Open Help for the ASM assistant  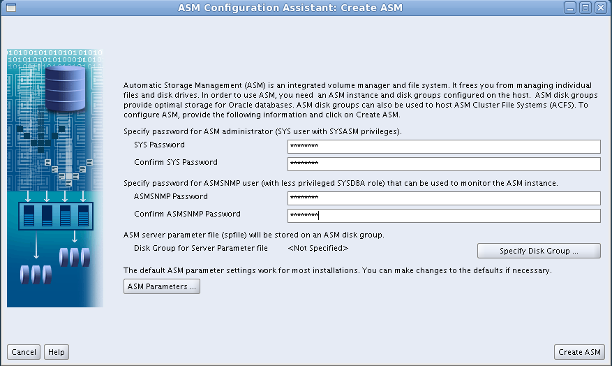click(57, 352)
